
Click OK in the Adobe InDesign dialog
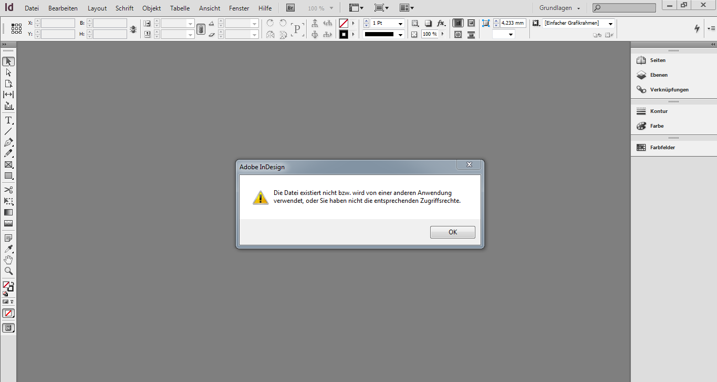pyautogui.click(x=453, y=232)
